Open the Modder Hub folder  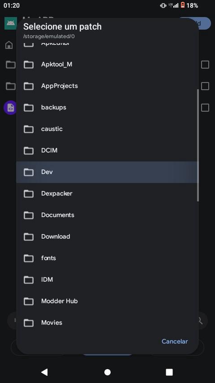107,301
